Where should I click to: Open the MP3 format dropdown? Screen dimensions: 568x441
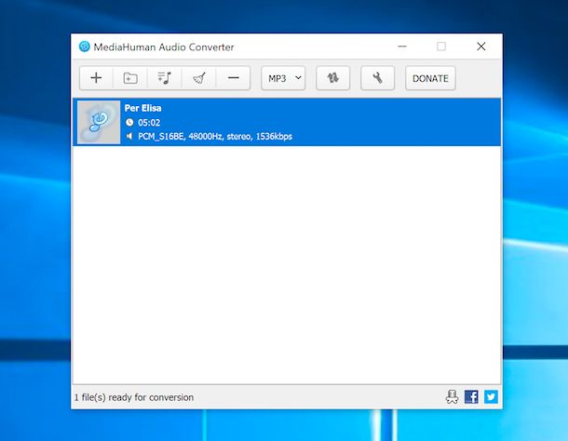click(283, 78)
